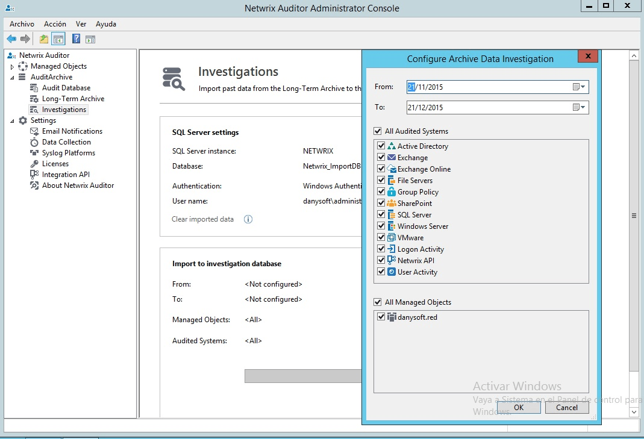Viewport: 644px width, 439px height.
Task: Collapse the AuditArchive tree node
Action: (x=12, y=77)
